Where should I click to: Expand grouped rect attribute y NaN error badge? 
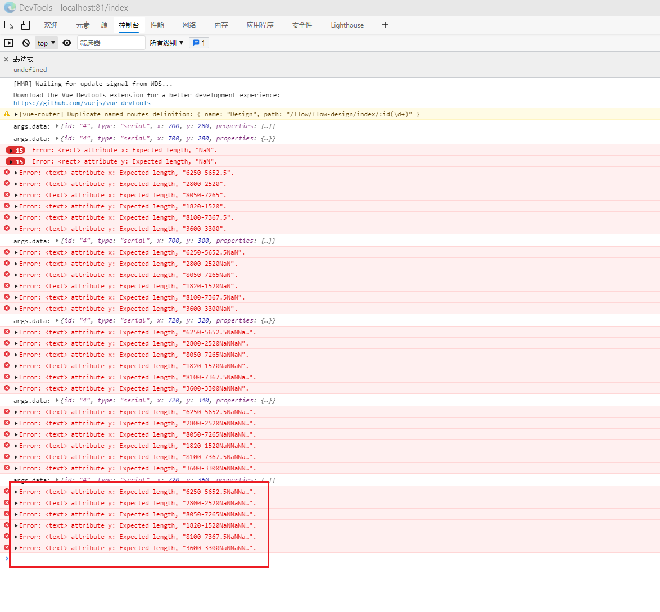coord(16,162)
